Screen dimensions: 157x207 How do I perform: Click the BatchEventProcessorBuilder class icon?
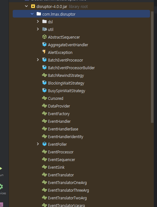pos(44,67)
